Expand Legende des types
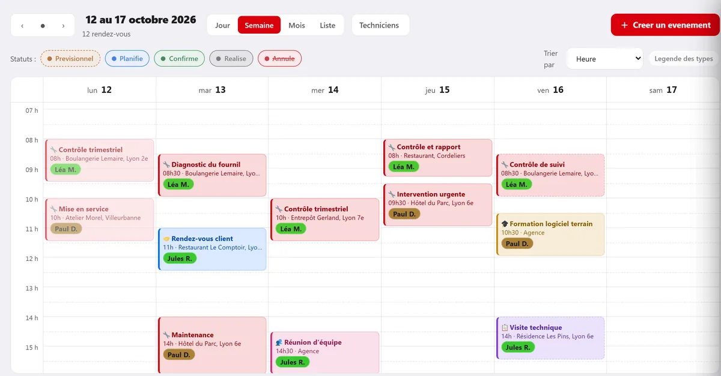The image size is (721, 376). [684, 59]
